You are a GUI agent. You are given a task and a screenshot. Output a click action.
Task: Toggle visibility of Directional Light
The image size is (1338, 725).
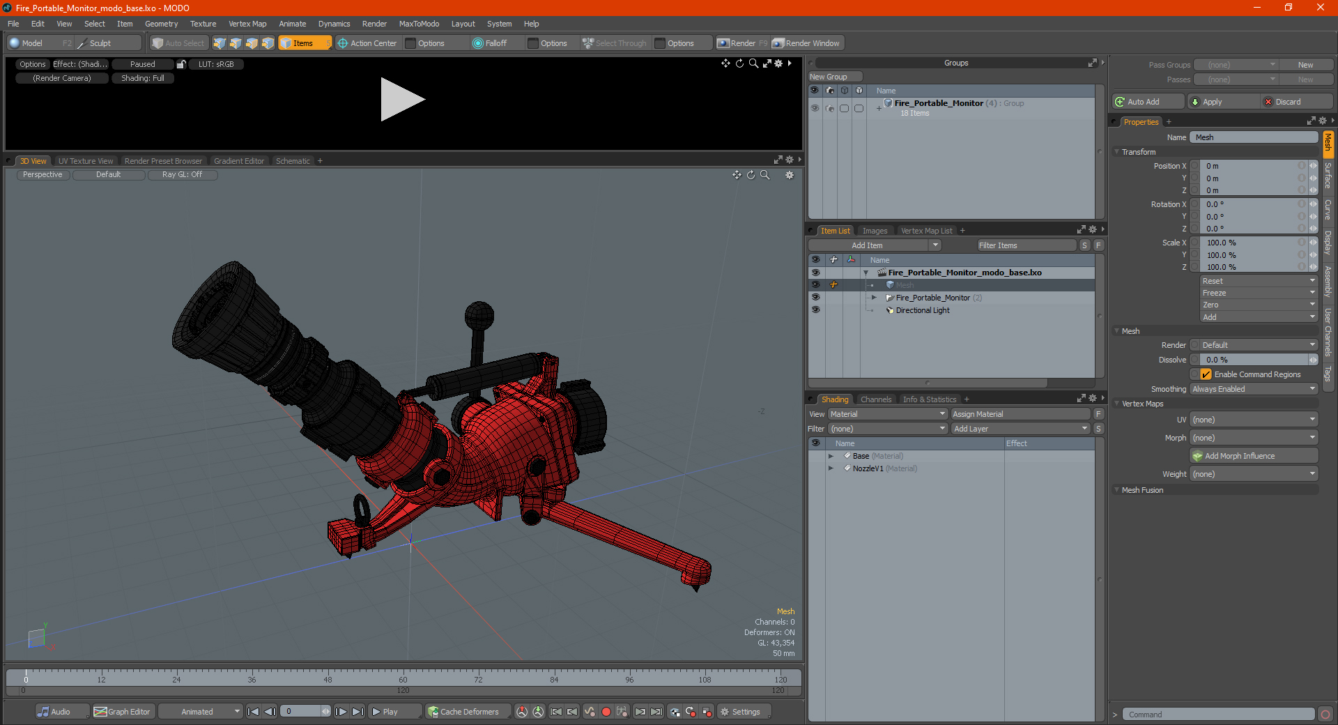click(815, 310)
